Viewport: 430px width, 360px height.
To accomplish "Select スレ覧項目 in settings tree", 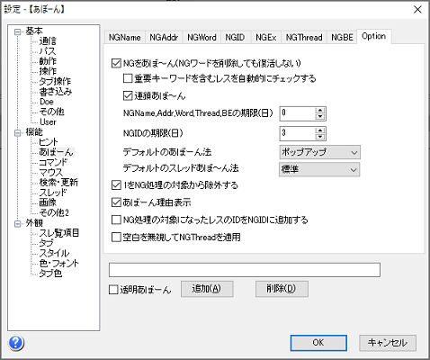I will (59, 233).
